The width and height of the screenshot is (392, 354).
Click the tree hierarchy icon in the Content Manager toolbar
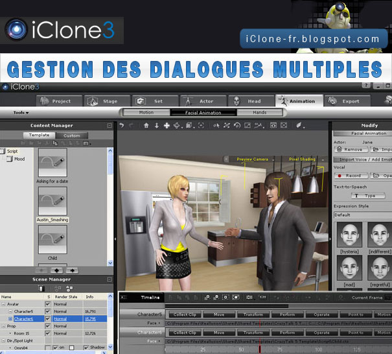click(x=55, y=143)
